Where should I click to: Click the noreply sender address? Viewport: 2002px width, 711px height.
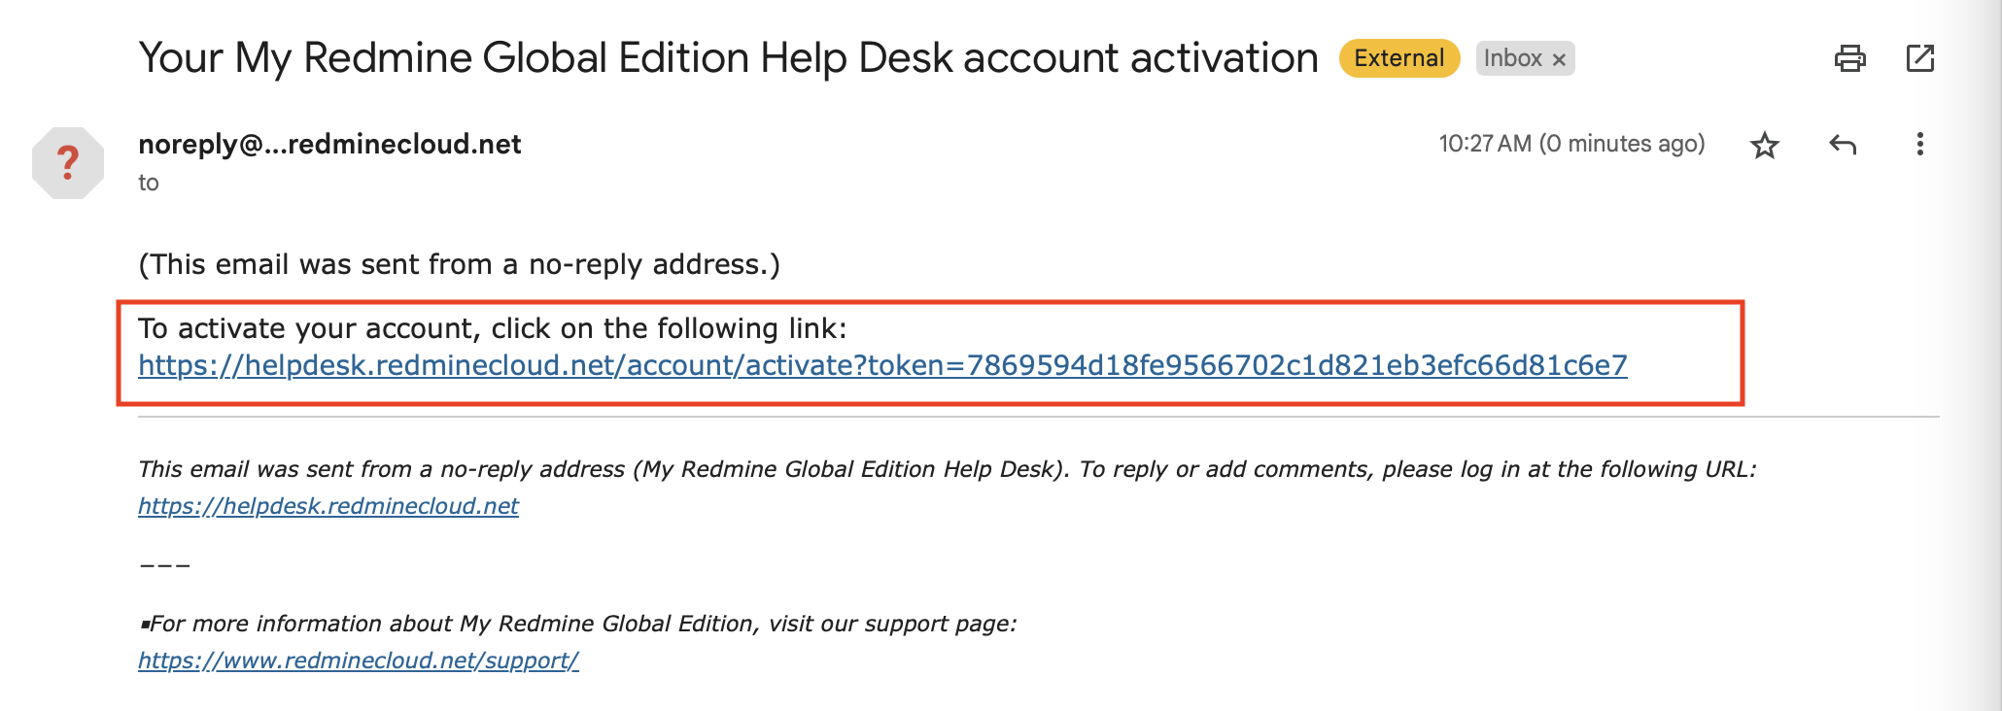[329, 144]
